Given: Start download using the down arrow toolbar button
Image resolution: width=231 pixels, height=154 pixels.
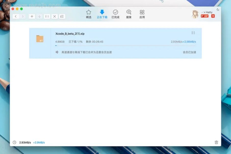Looking at the screenshot, I should 39,16.
